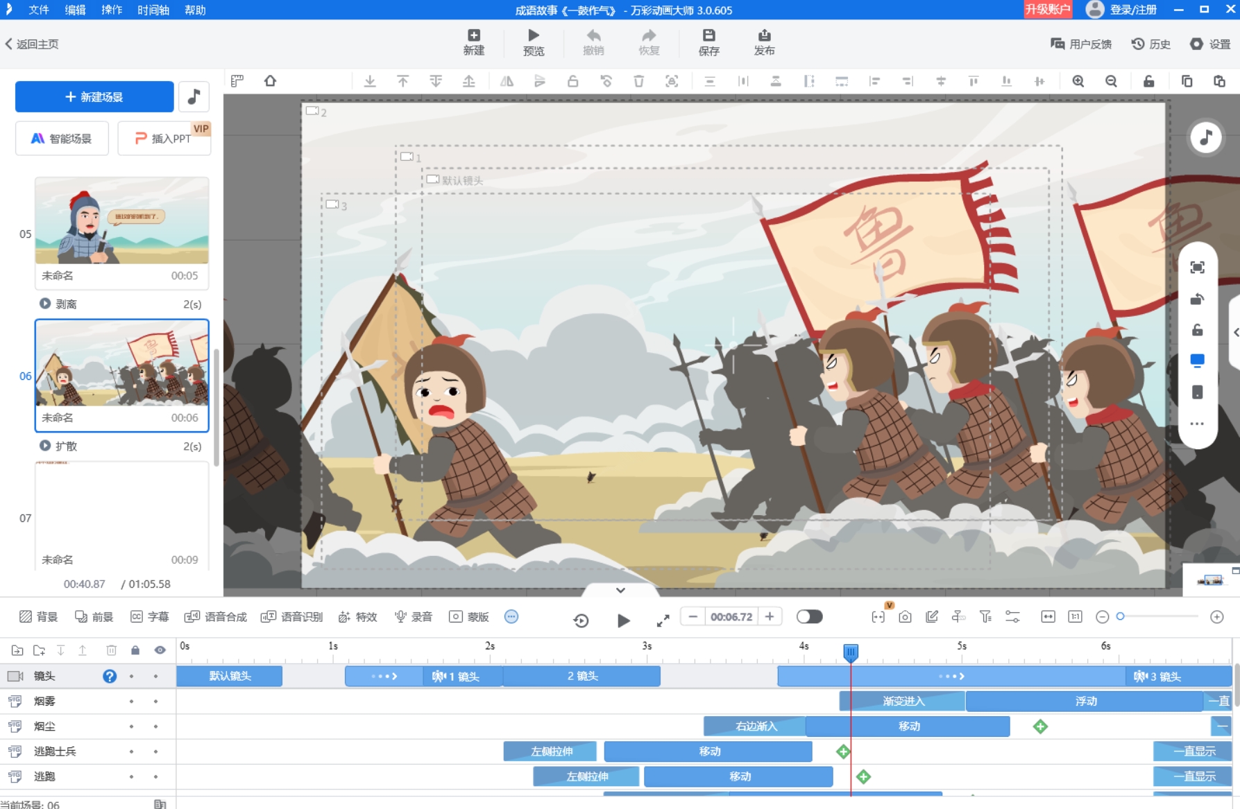The image size is (1240, 809).
Task: Click the minus button beside the time field
Action: click(692, 616)
